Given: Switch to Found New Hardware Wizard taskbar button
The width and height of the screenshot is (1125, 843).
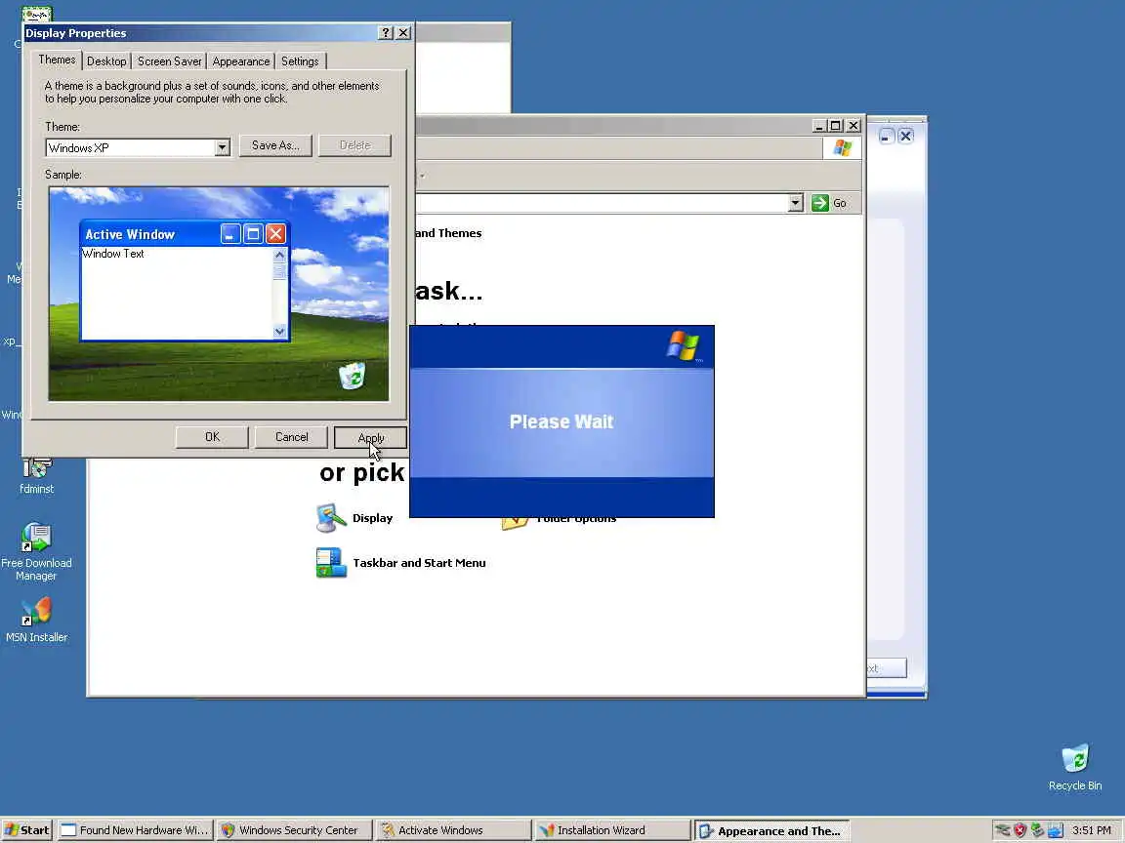Looking at the screenshot, I should [135, 830].
